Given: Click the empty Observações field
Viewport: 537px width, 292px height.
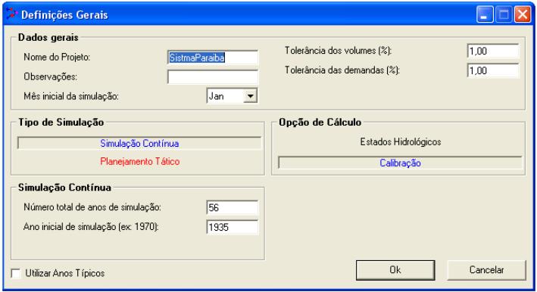Looking at the screenshot, I should pos(213,77).
